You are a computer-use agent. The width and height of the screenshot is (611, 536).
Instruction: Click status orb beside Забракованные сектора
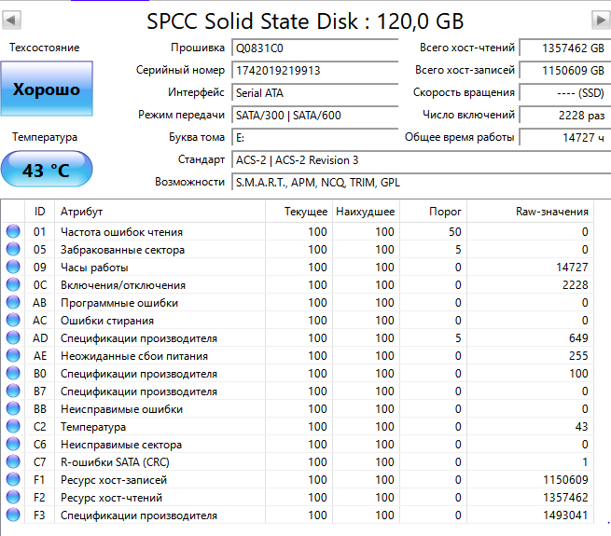point(13,250)
